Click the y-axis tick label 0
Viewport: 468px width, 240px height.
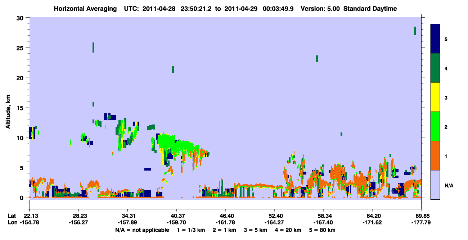pyautogui.click(x=23, y=197)
